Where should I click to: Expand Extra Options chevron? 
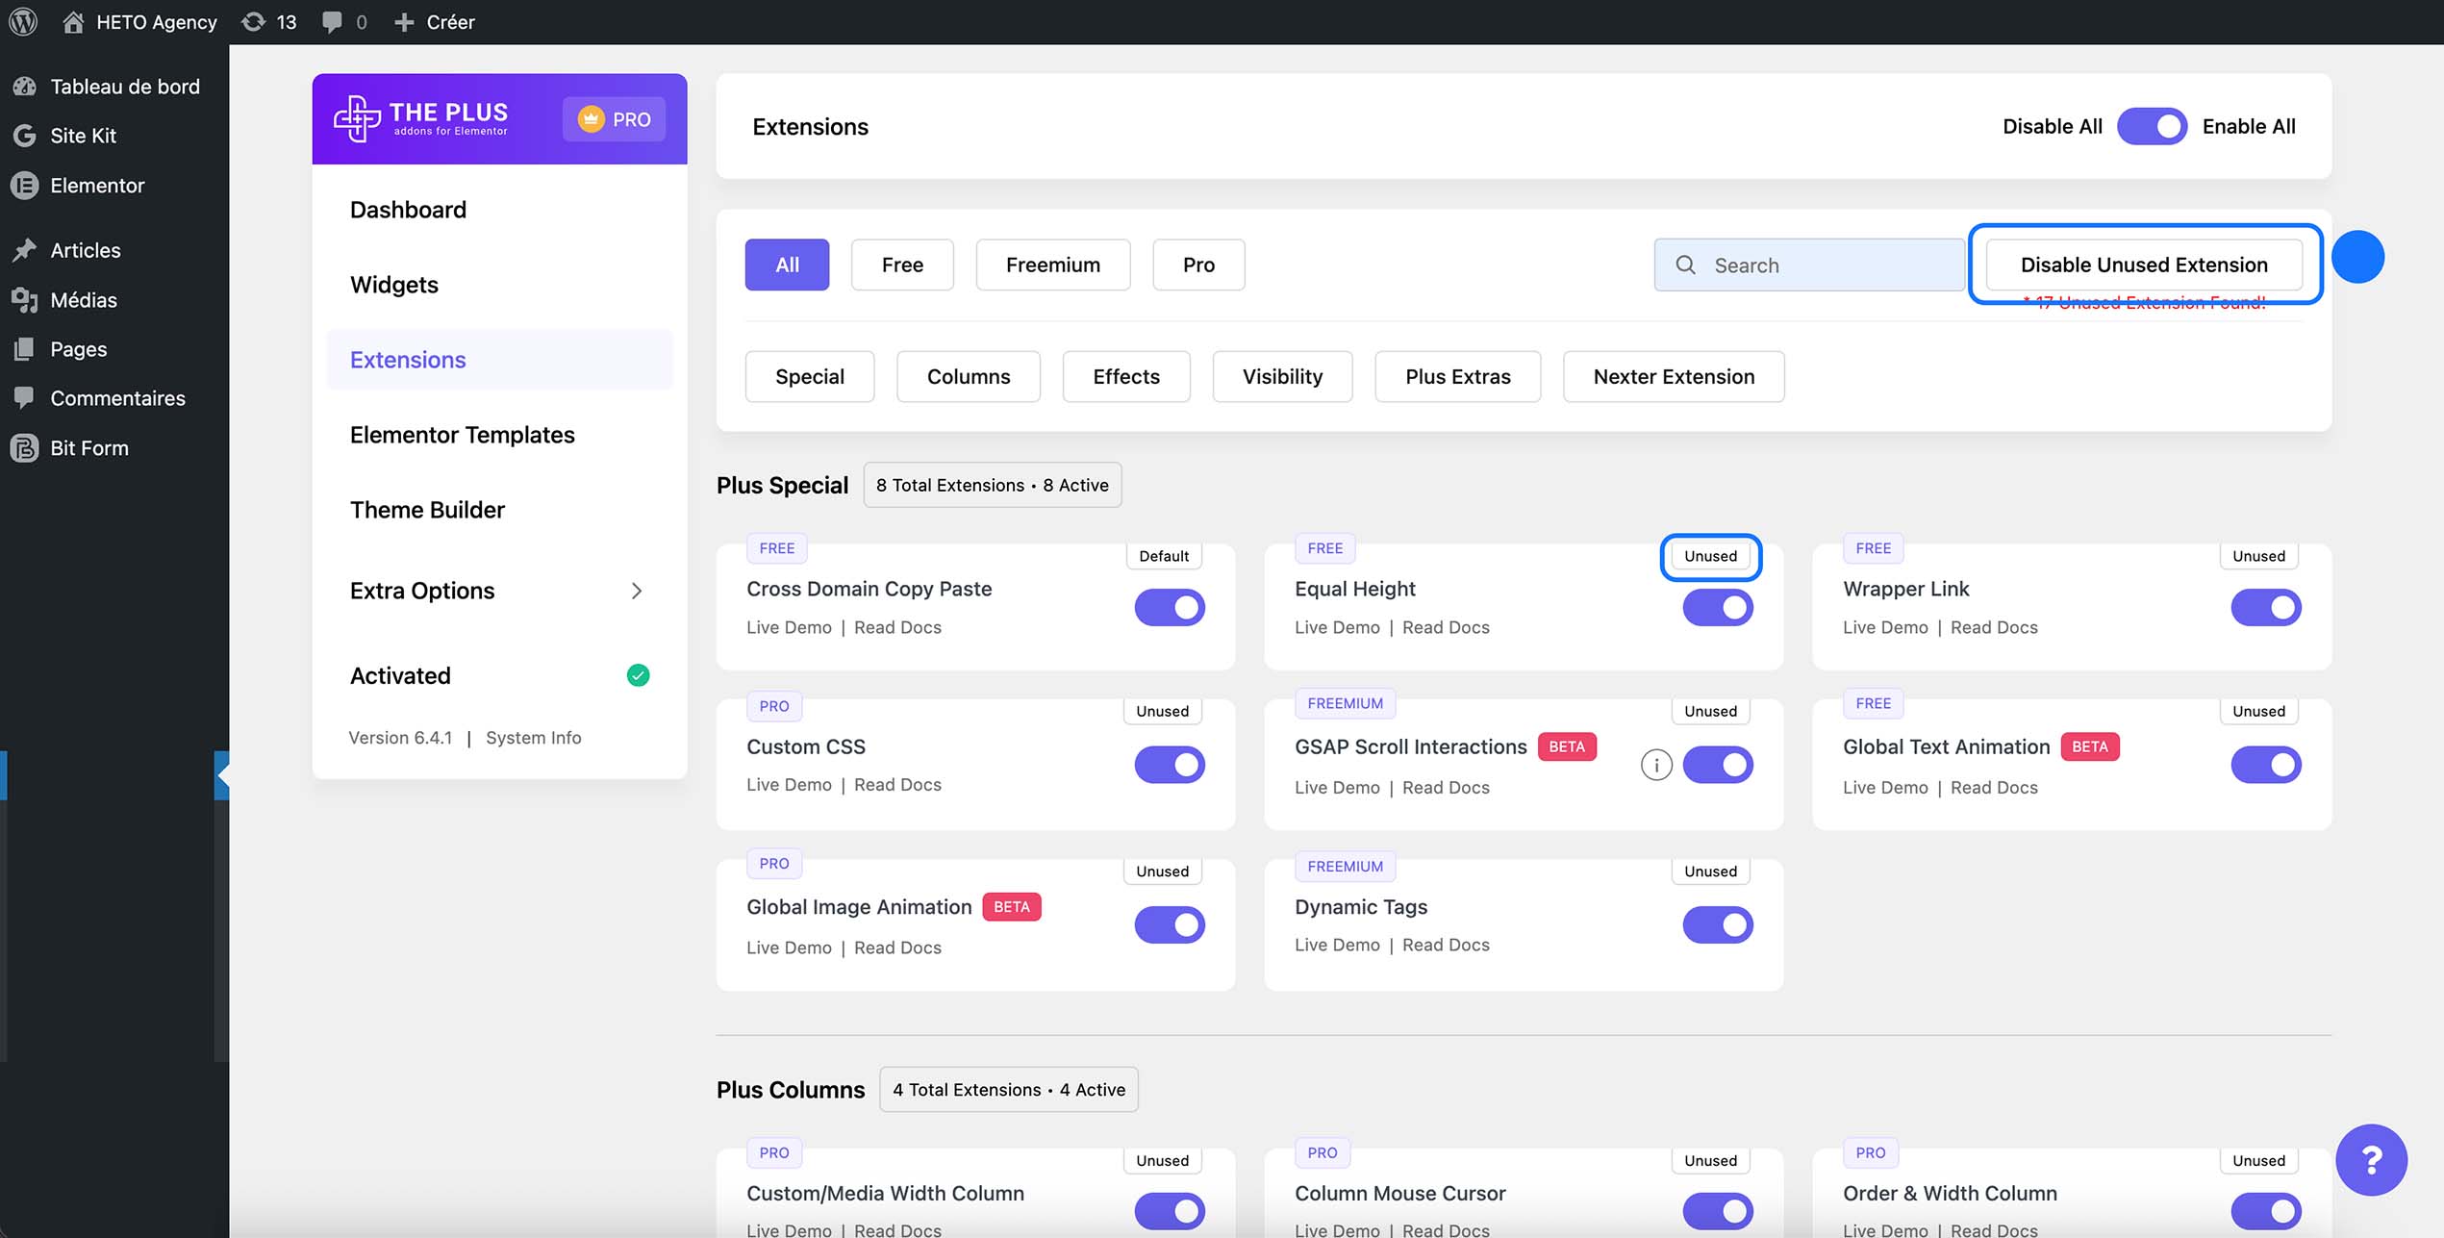point(636,591)
